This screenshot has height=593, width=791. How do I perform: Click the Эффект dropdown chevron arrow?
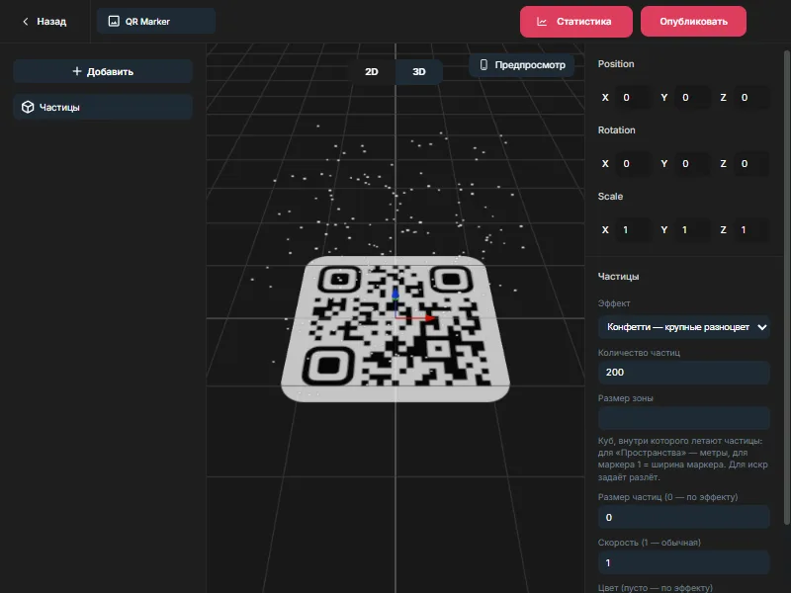(x=761, y=327)
